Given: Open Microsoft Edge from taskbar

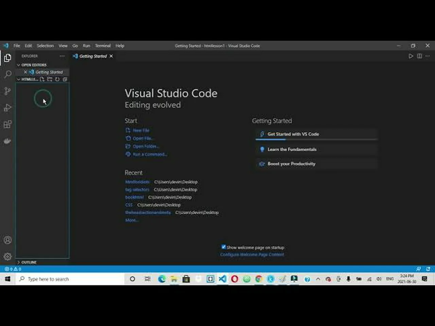Looking at the screenshot, I should 162,279.
